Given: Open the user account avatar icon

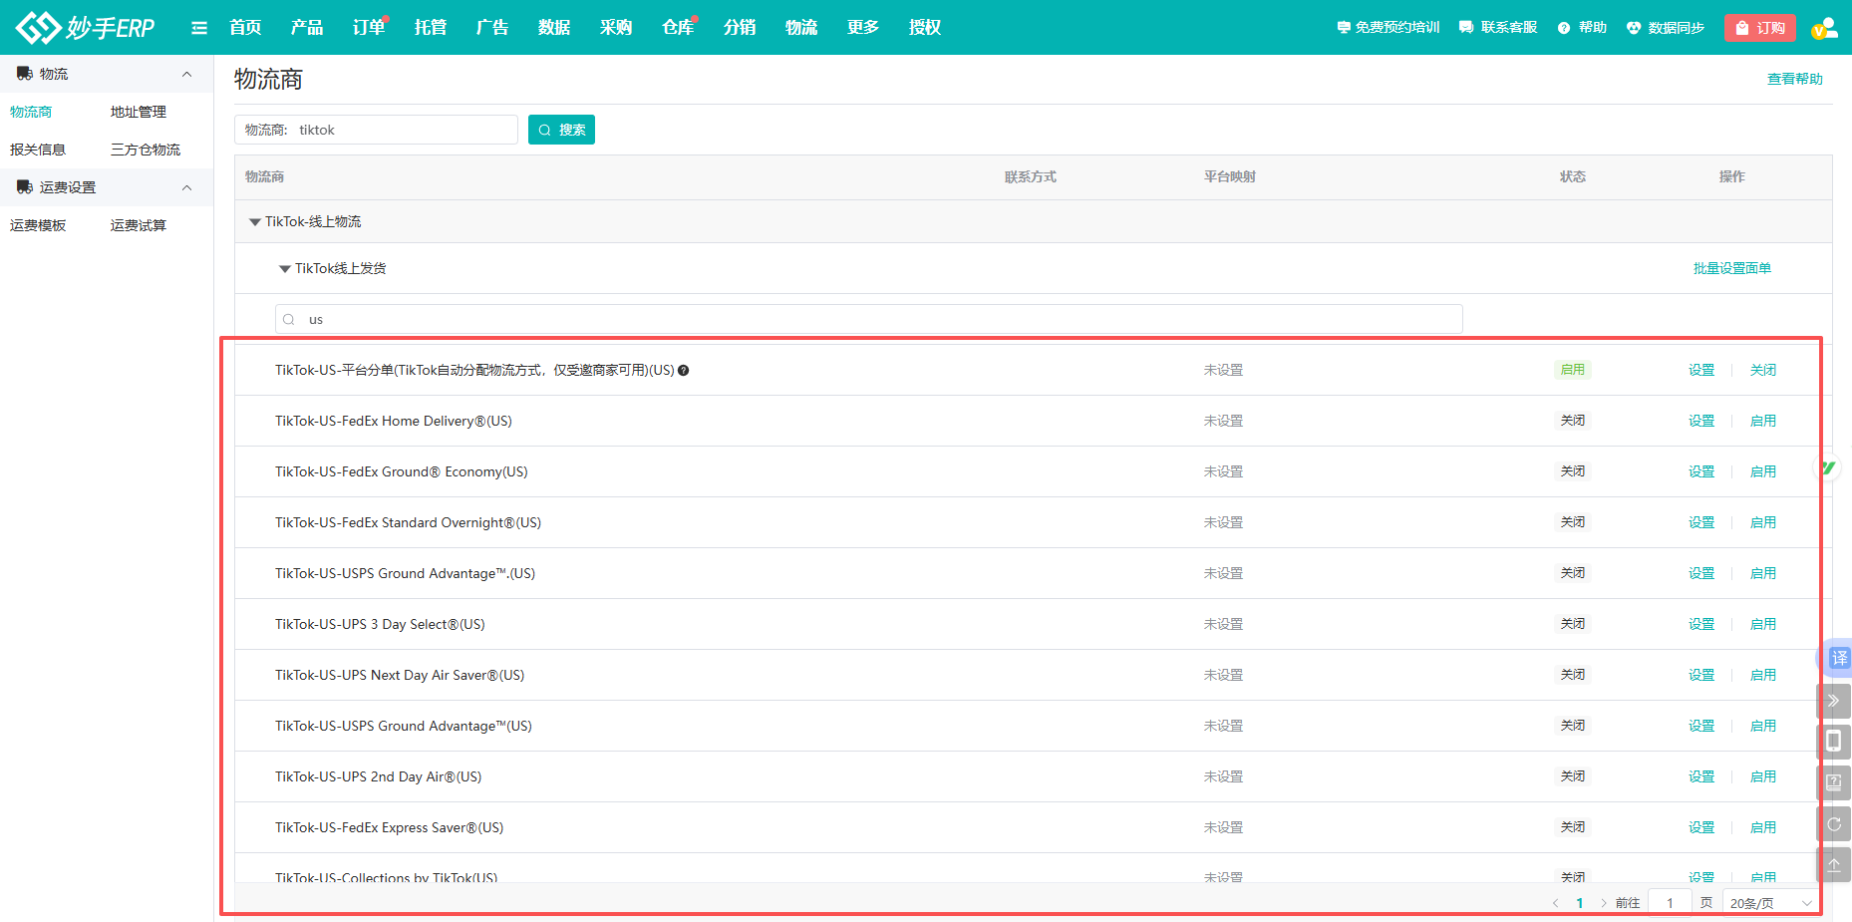Looking at the screenshot, I should click(1823, 28).
